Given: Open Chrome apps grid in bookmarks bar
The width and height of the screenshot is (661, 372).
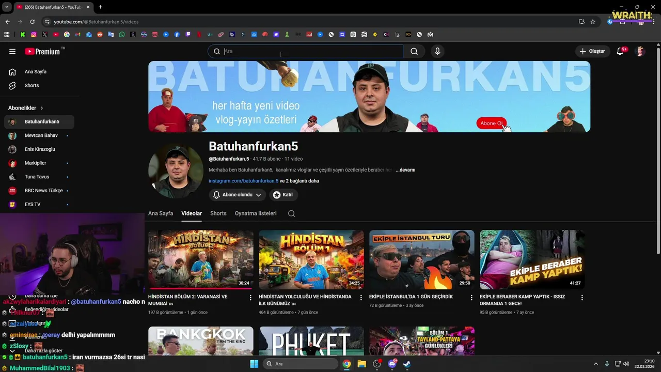Looking at the screenshot, I should (x=7, y=35).
